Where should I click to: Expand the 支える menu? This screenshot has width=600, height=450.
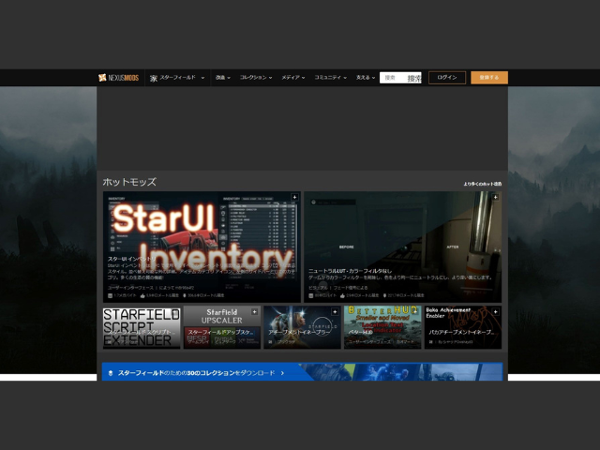pyautogui.click(x=366, y=78)
